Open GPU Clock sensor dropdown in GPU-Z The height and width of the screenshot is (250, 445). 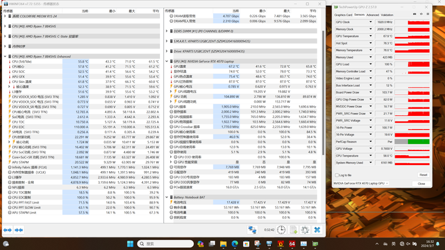tap(371, 22)
